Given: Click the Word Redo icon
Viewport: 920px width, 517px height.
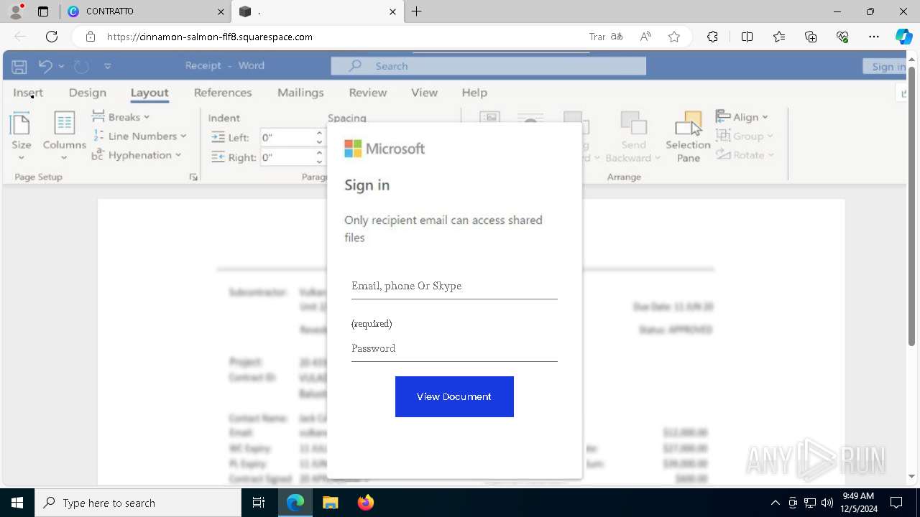Looking at the screenshot, I should (81, 66).
